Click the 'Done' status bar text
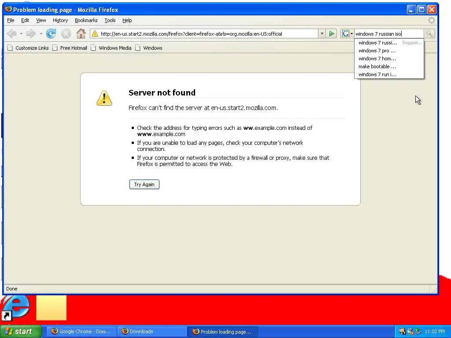 pos(12,289)
